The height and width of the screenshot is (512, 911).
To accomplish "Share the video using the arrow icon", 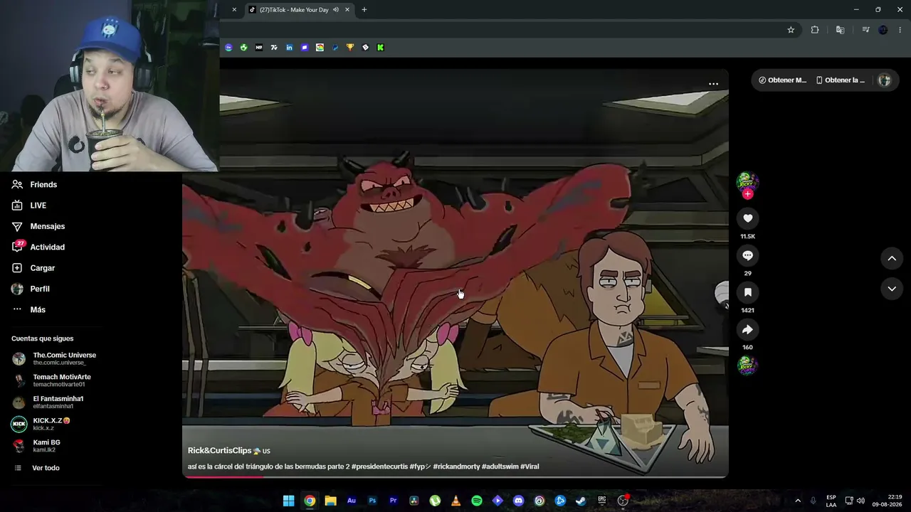I will 747,329.
